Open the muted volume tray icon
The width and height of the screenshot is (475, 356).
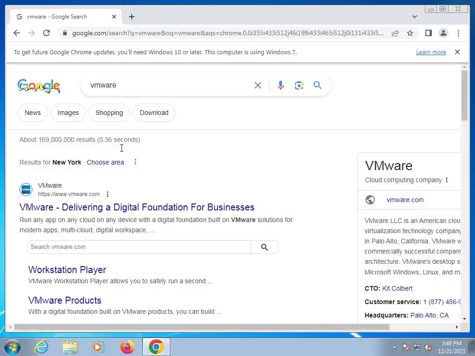(428, 347)
